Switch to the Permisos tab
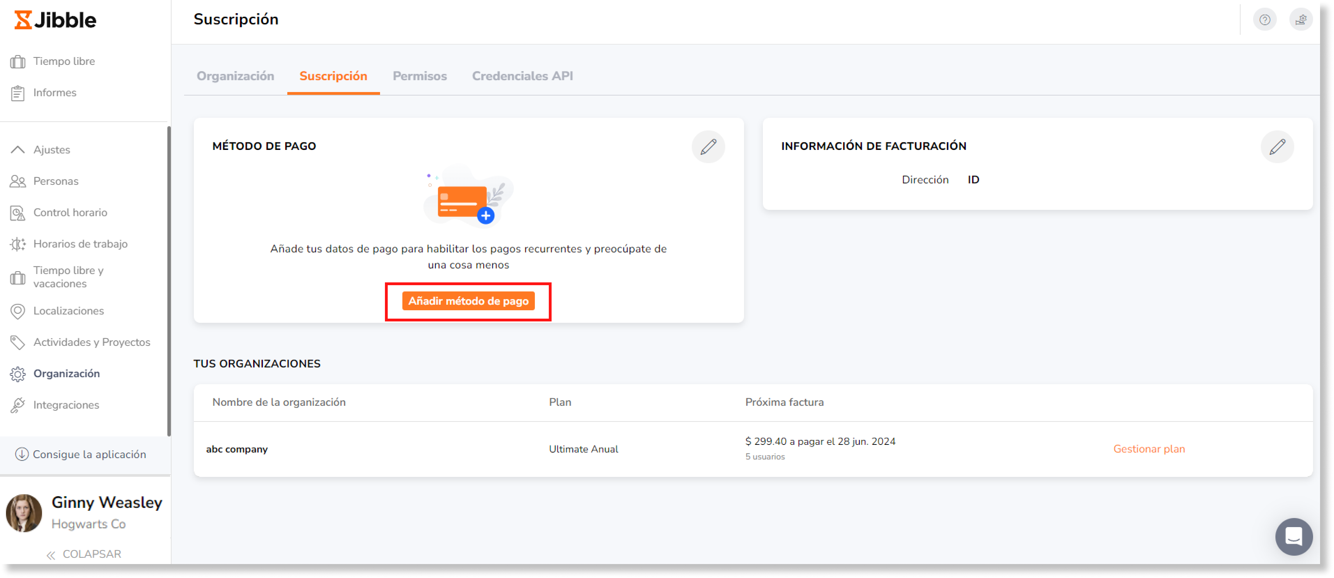Screen dimensions: 1334x578 click(419, 76)
